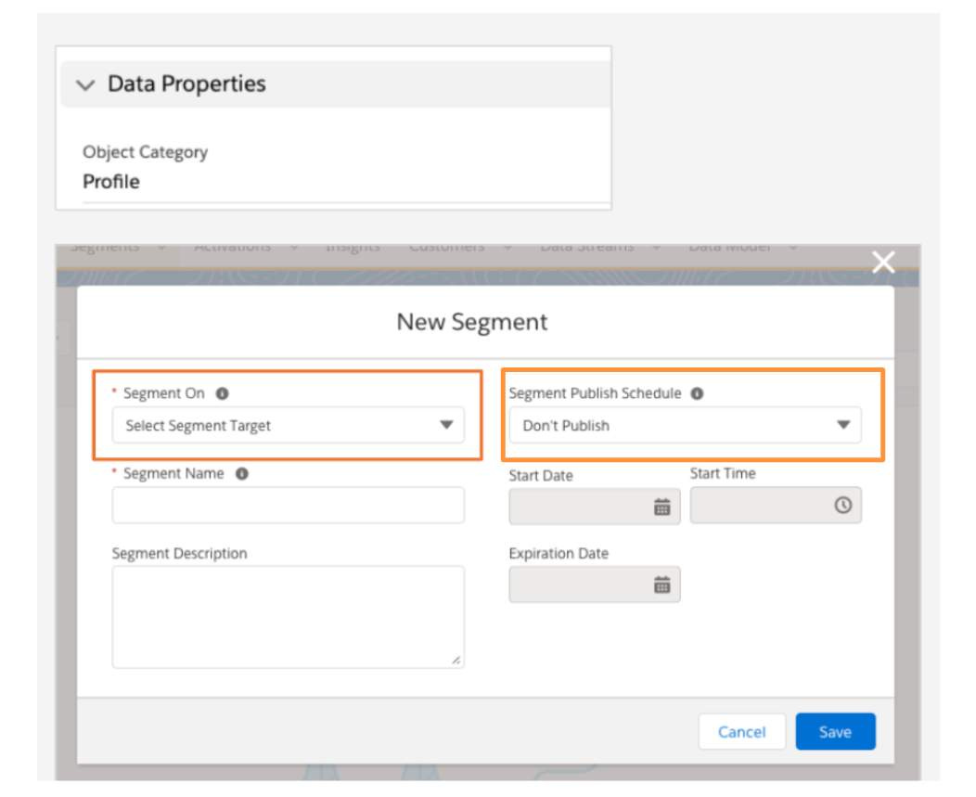Collapse the Data Properties section chevron
The image size is (976, 797).
coord(85,84)
